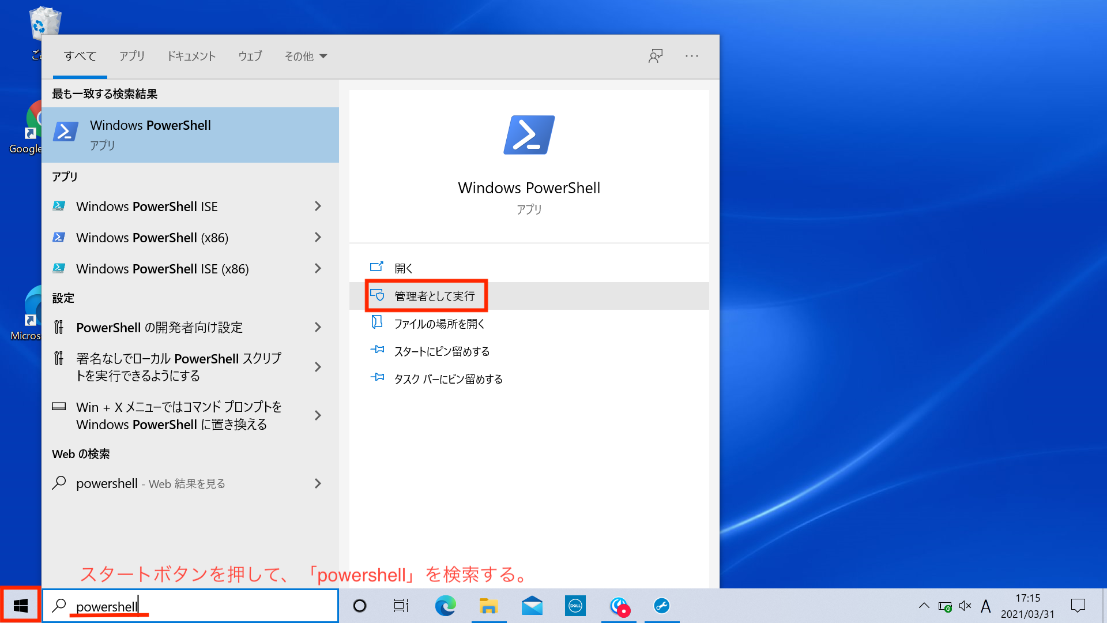Click the Dell app icon in taskbar
This screenshot has width=1107, height=623.
click(575, 606)
